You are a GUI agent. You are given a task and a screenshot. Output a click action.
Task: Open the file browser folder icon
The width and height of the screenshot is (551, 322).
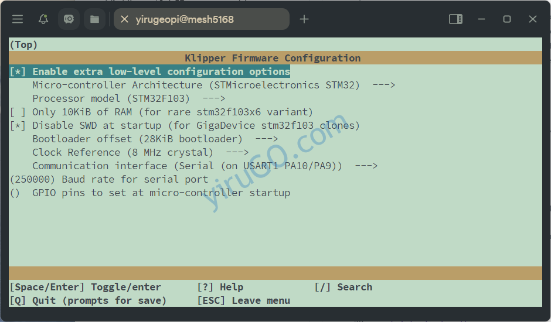(94, 19)
